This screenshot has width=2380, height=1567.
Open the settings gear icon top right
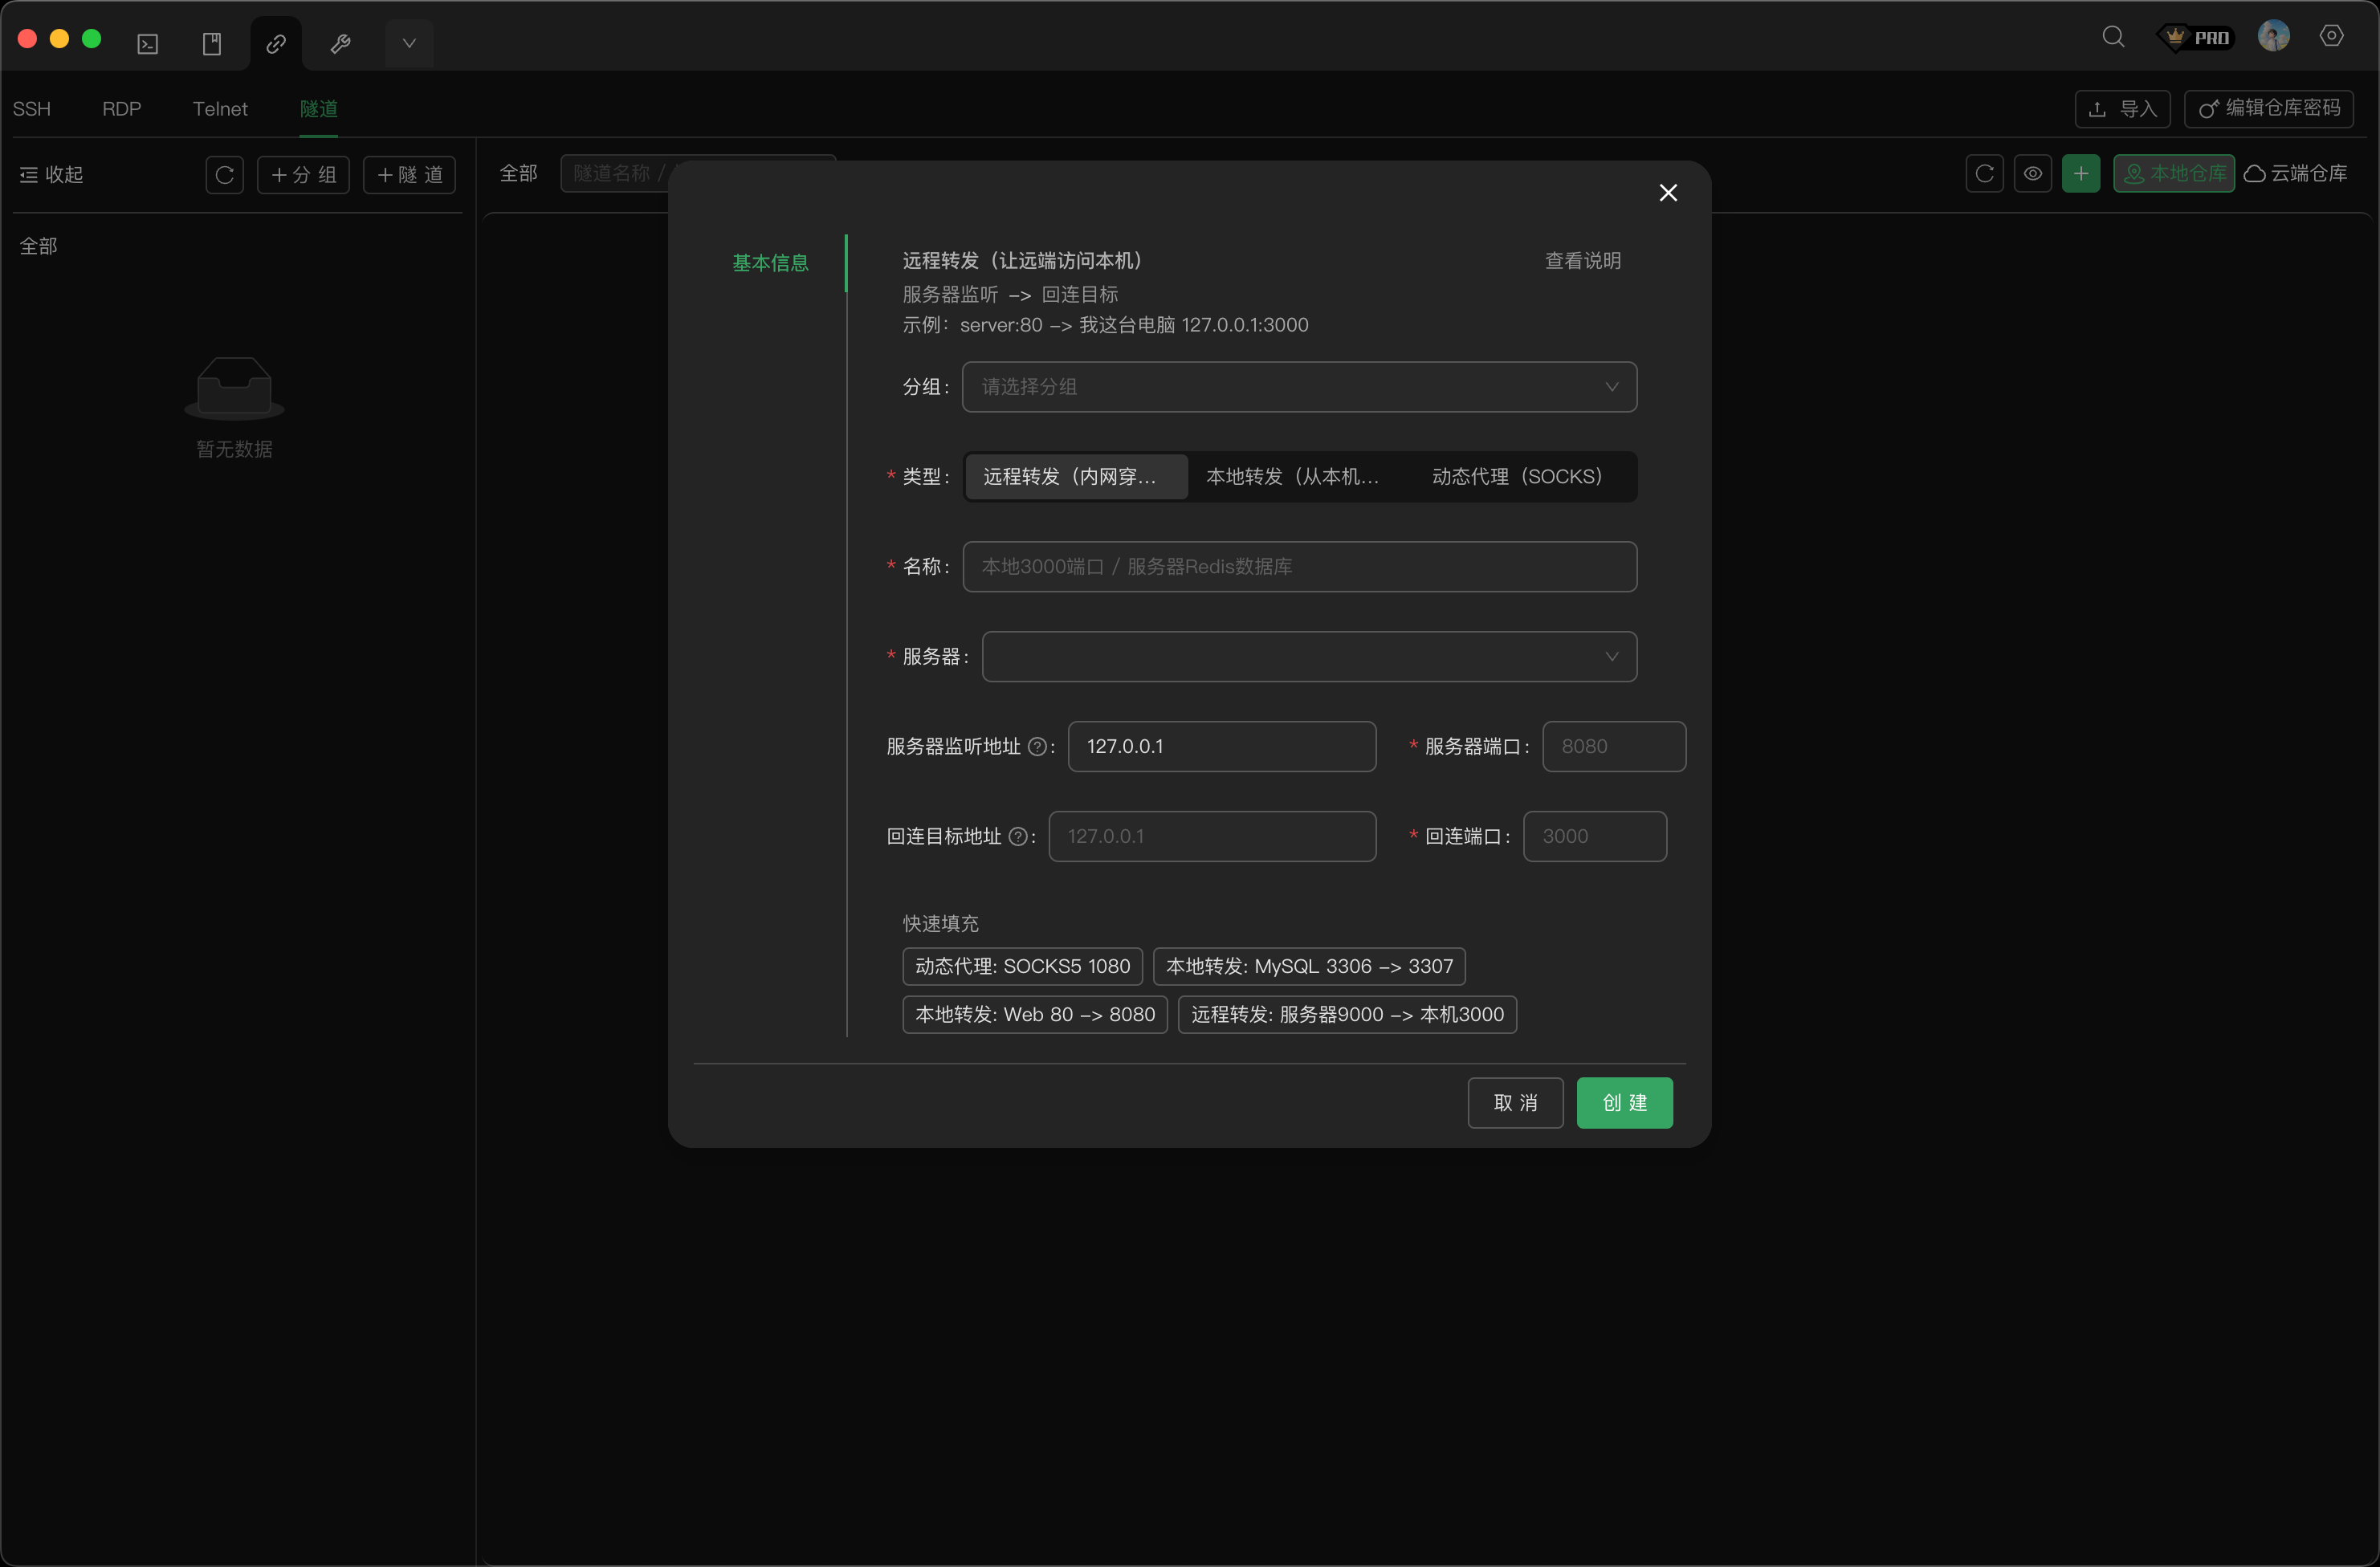click(x=2332, y=36)
